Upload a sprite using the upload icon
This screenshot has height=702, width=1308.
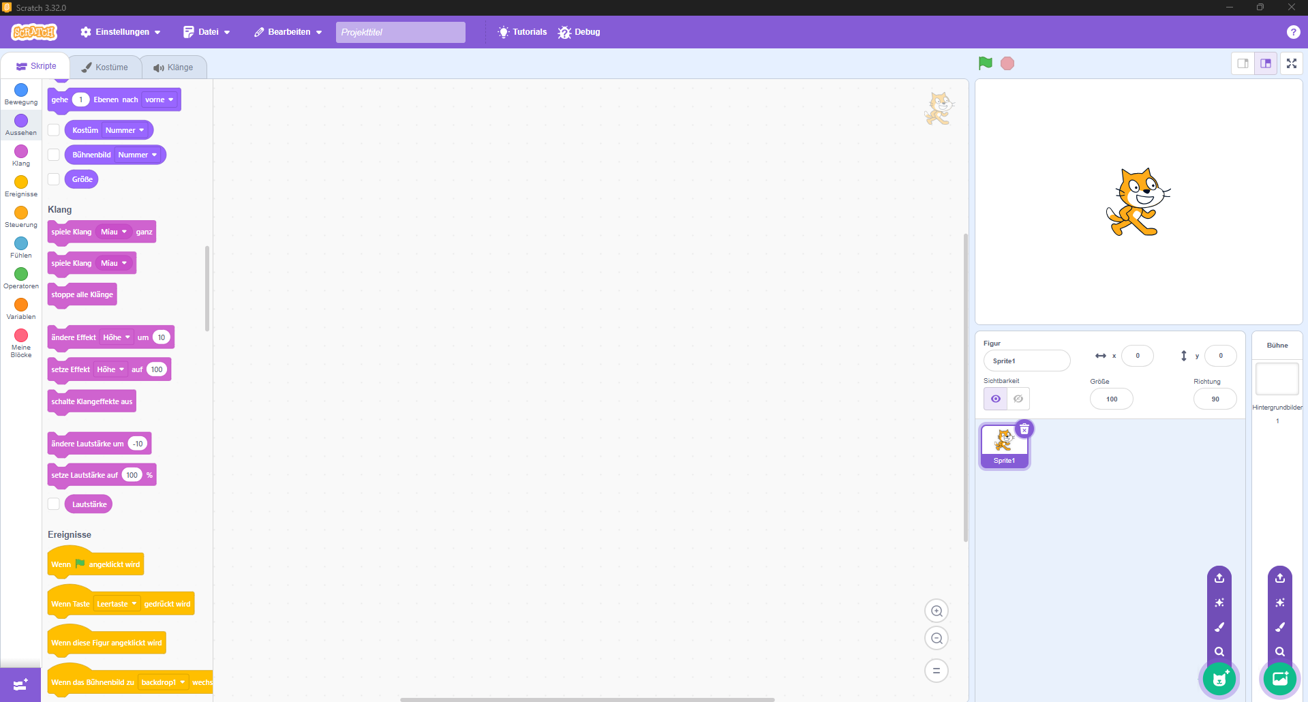pyautogui.click(x=1219, y=578)
